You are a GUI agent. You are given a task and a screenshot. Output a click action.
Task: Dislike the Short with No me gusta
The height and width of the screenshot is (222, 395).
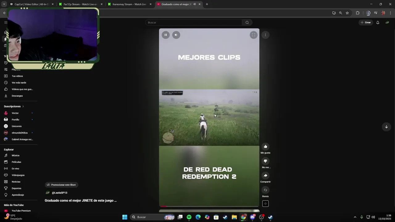pos(265,161)
